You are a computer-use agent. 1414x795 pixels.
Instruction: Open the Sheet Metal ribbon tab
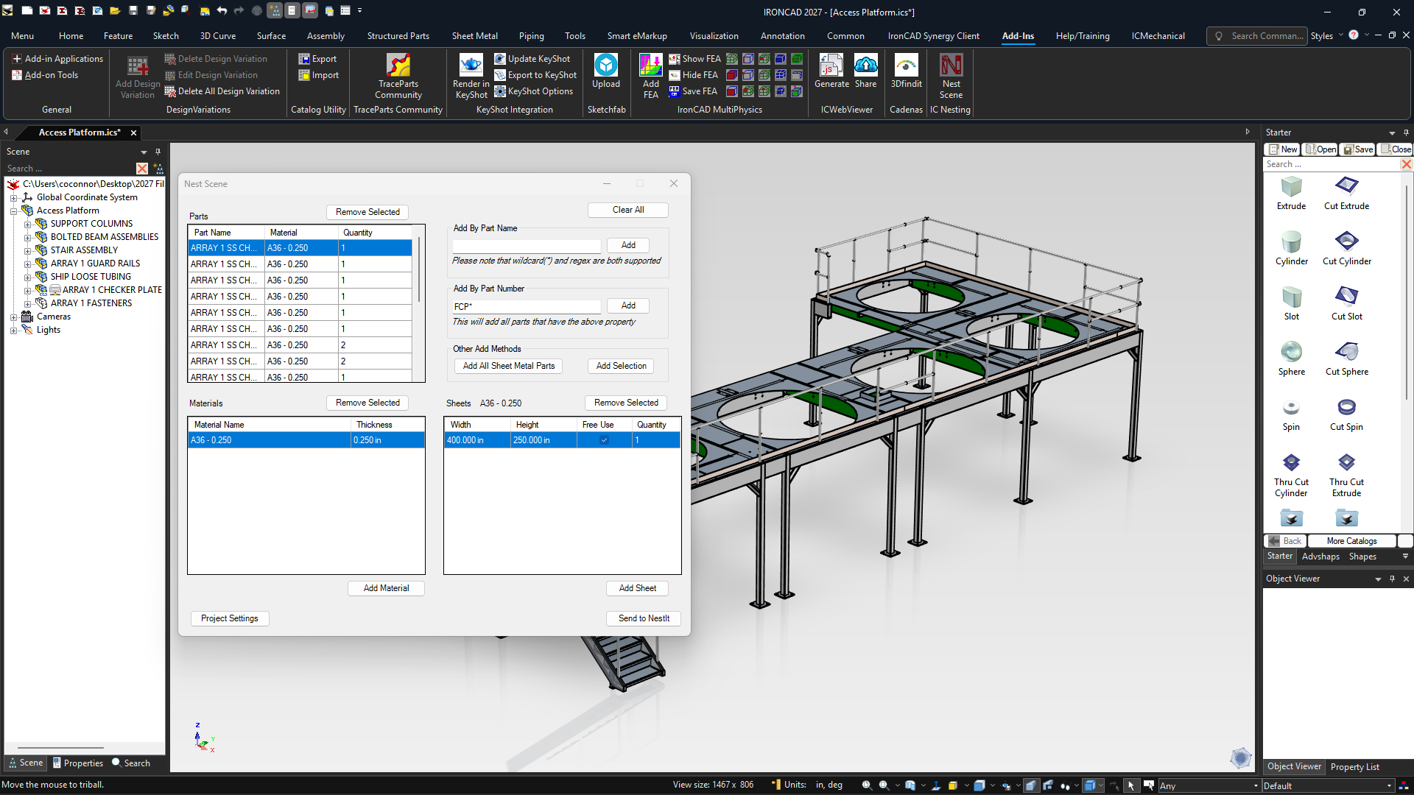[474, 35]
